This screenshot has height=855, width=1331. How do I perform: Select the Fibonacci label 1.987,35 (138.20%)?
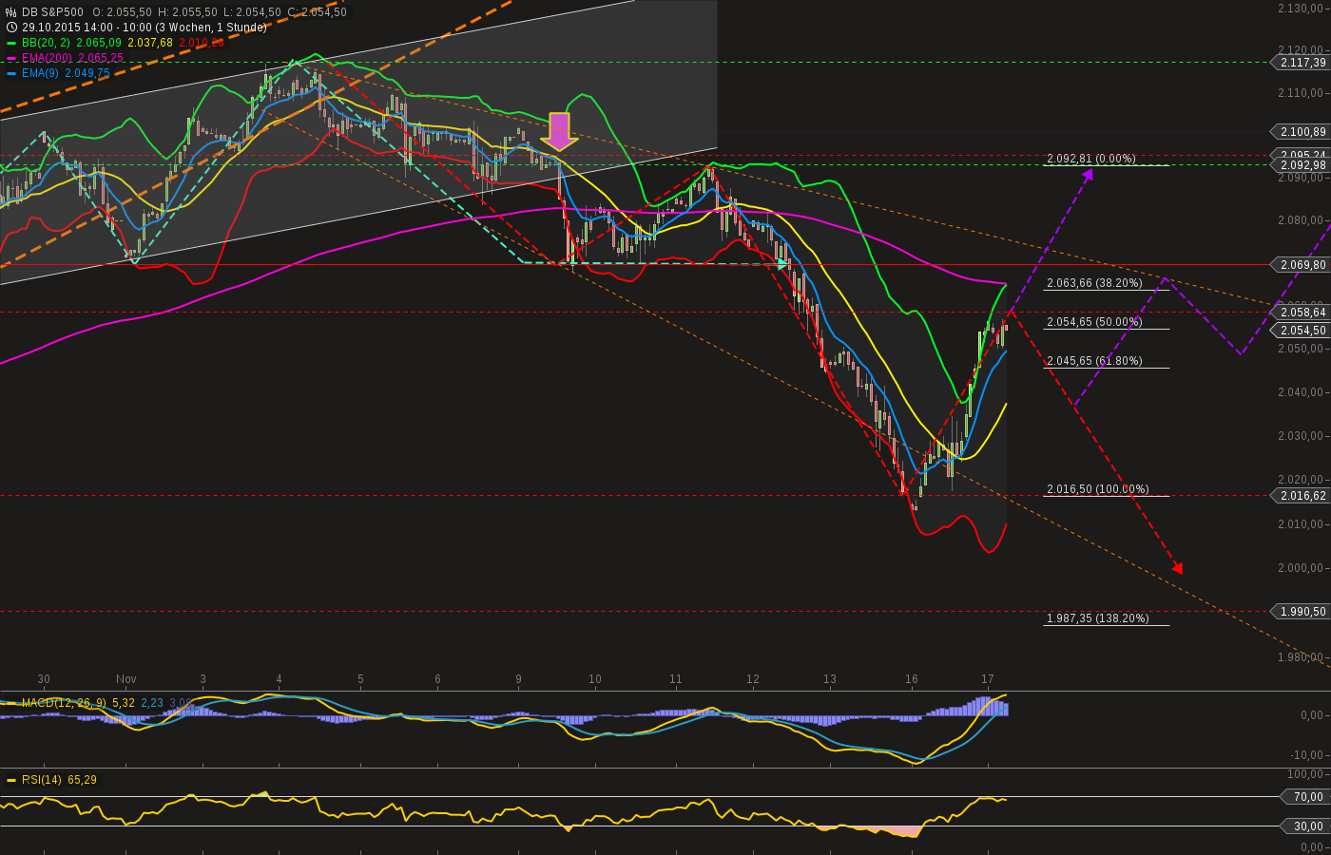pos(1098,618)
